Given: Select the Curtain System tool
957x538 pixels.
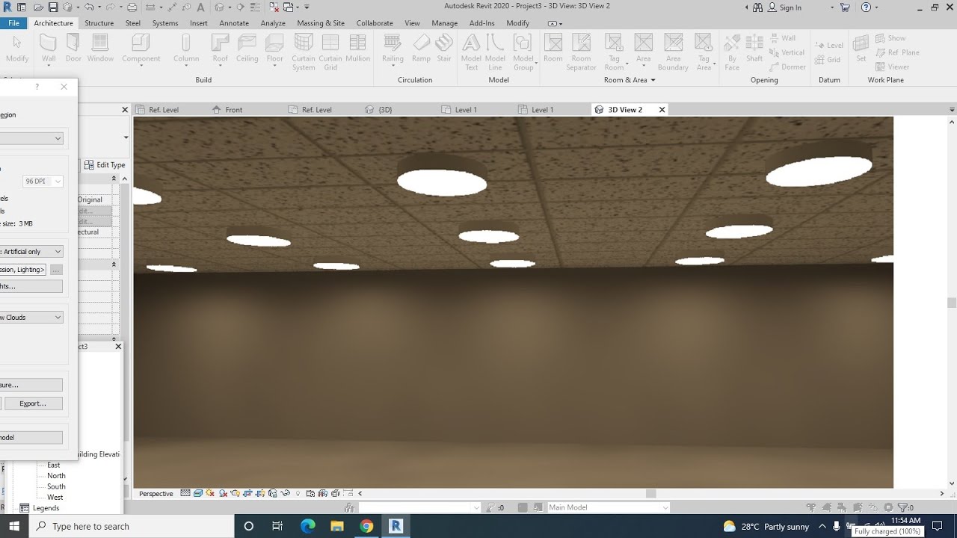Looking at the screenshot, I should tap(304, 52).
